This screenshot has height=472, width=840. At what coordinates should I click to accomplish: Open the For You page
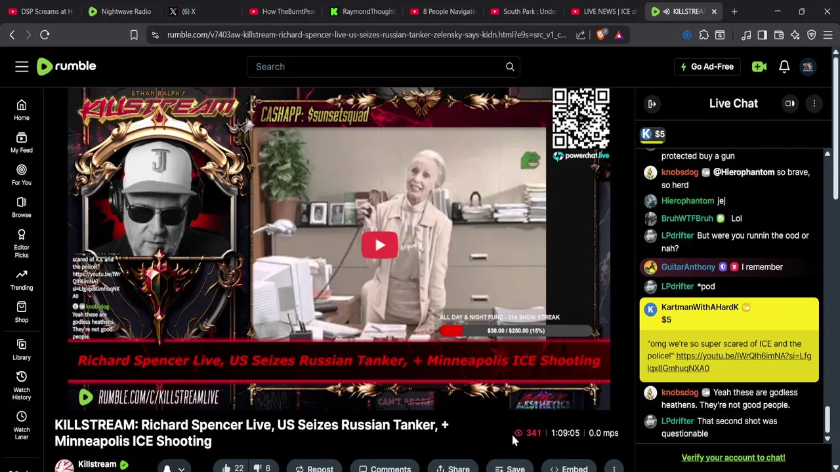click(x=22, y=175)
